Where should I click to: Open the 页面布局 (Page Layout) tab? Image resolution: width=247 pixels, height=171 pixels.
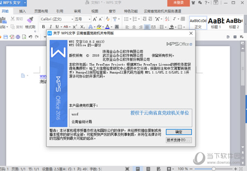41,11
